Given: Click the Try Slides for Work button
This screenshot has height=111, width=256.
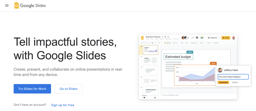Looking at the screenshot, I should 32,89.
